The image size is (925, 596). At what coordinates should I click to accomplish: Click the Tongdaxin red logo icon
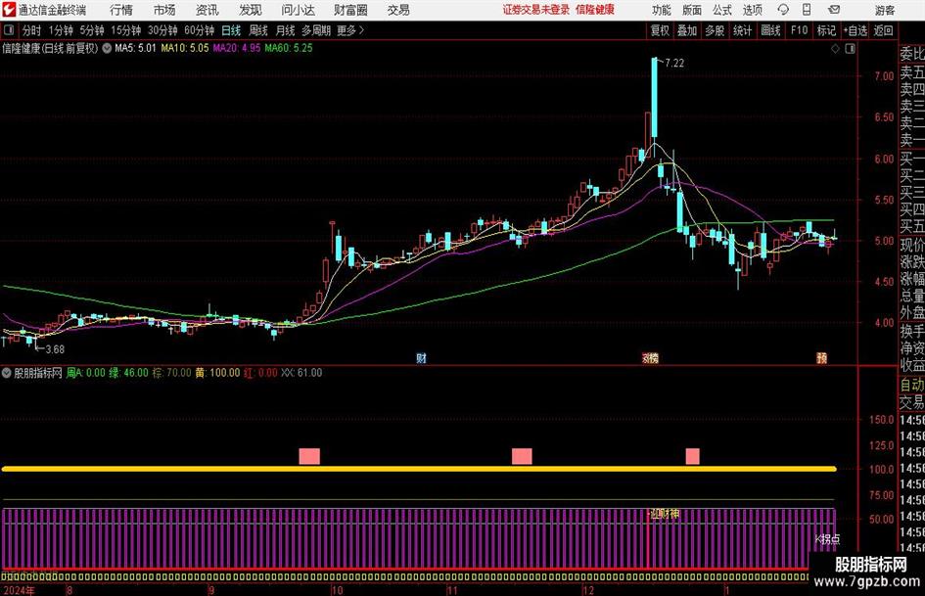[9, 10]
